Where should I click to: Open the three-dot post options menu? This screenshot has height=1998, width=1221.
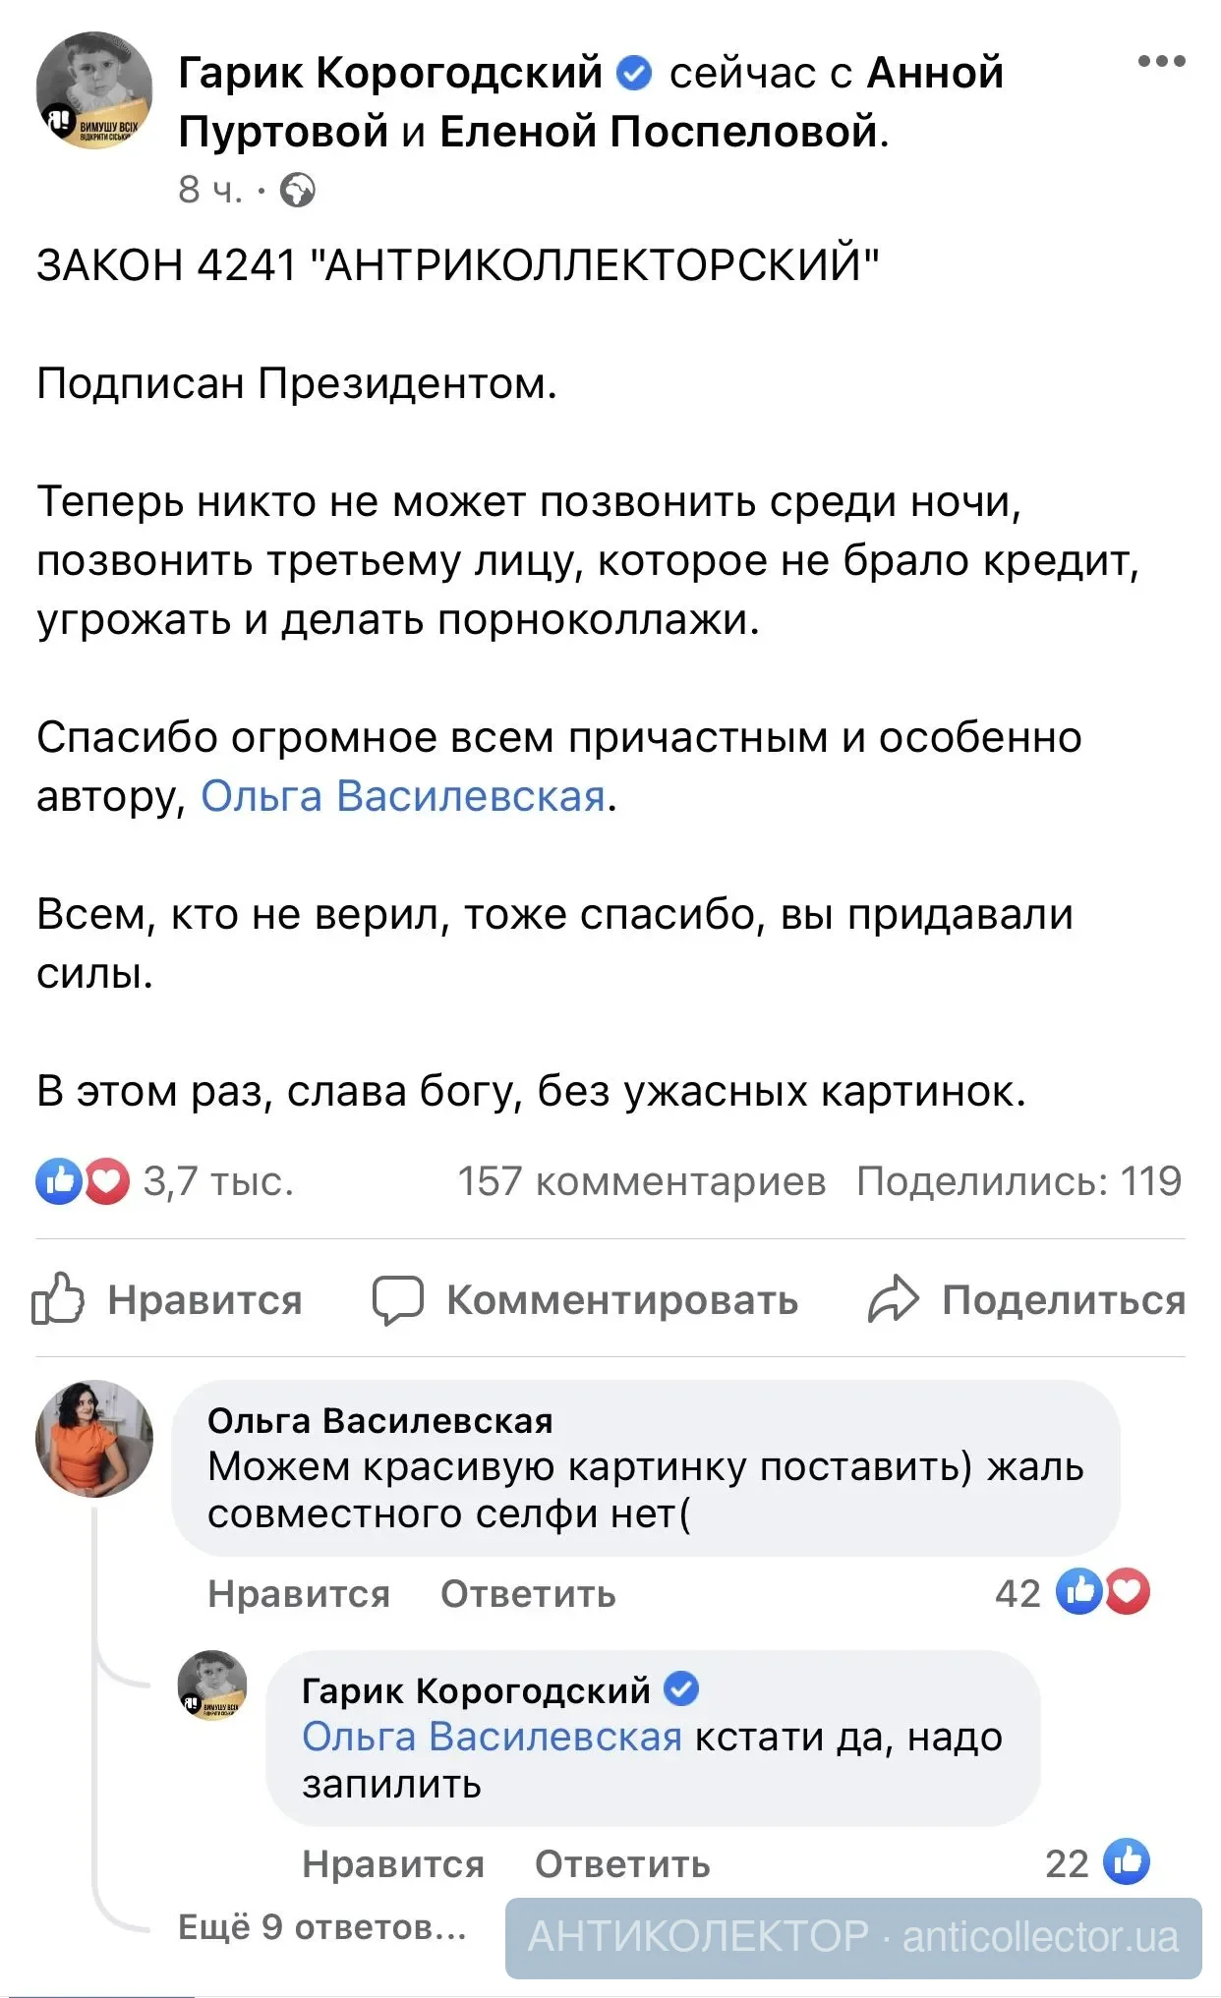click(1161, 62)
